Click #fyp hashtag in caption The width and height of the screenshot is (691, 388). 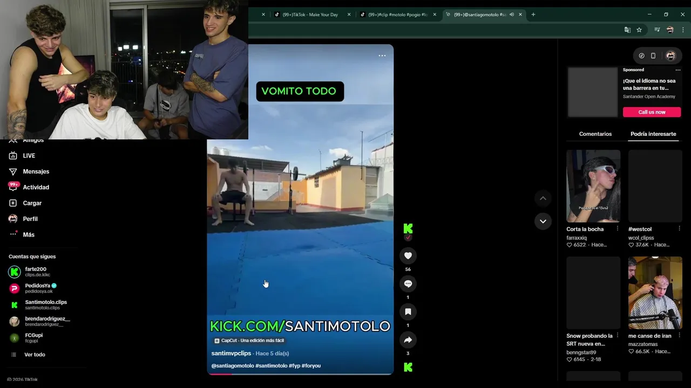tap(295, 366)
